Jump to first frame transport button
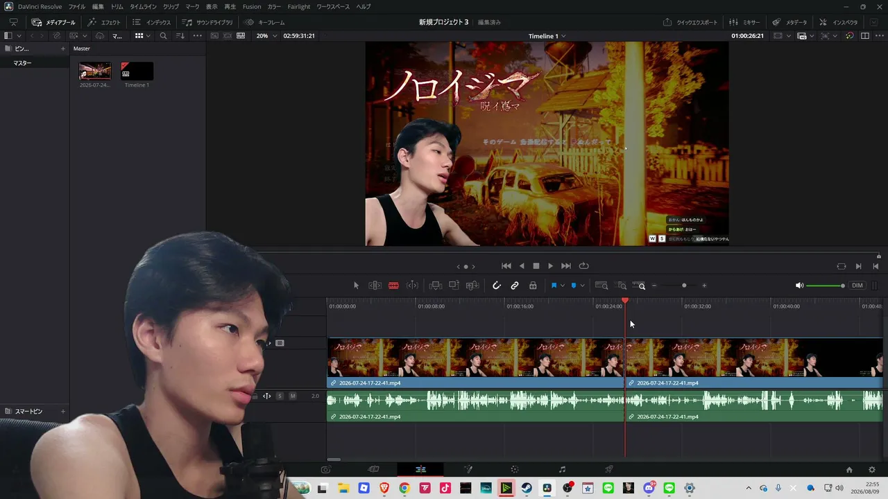888x499 pixels. (x=506, y=266)
